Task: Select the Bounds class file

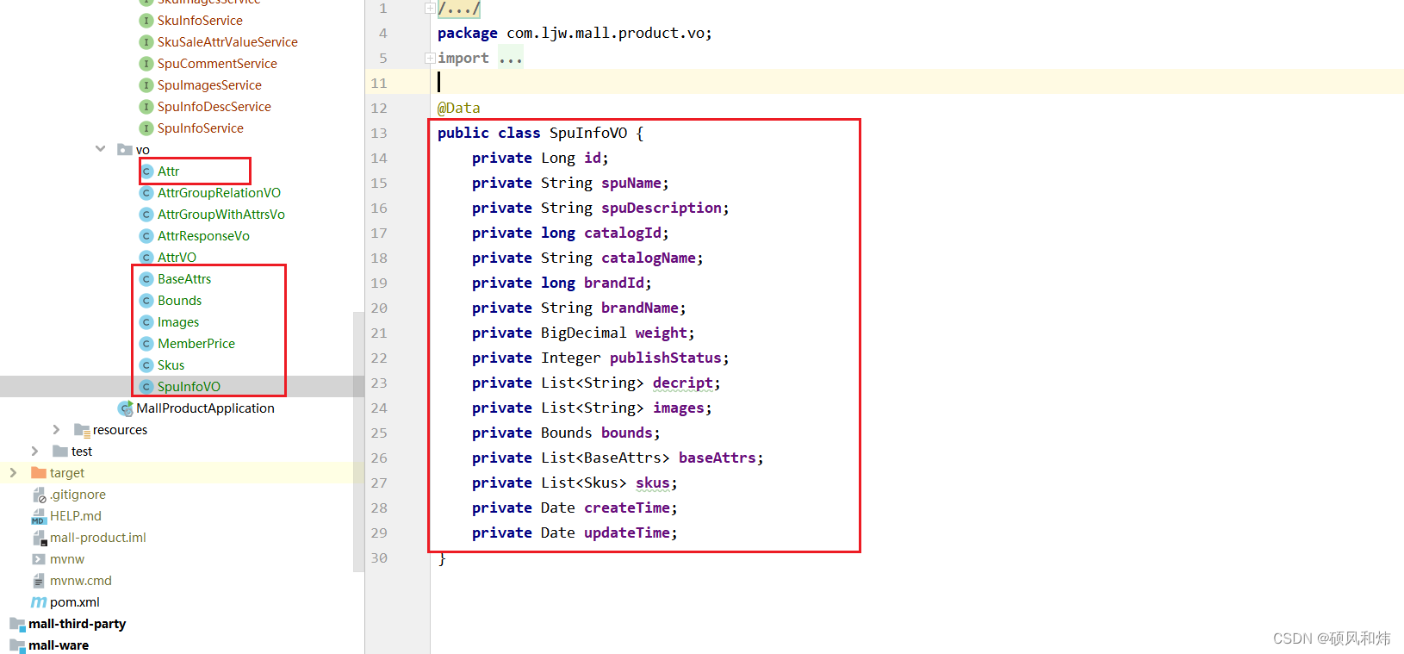Action: (179, 301)
